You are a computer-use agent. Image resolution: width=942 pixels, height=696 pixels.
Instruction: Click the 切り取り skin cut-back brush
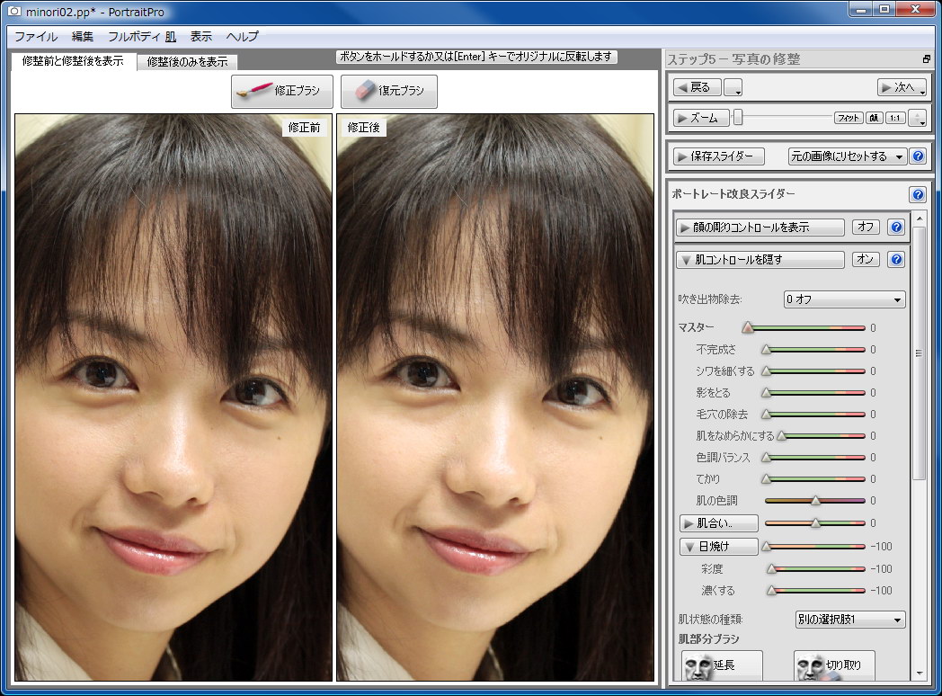834,665
